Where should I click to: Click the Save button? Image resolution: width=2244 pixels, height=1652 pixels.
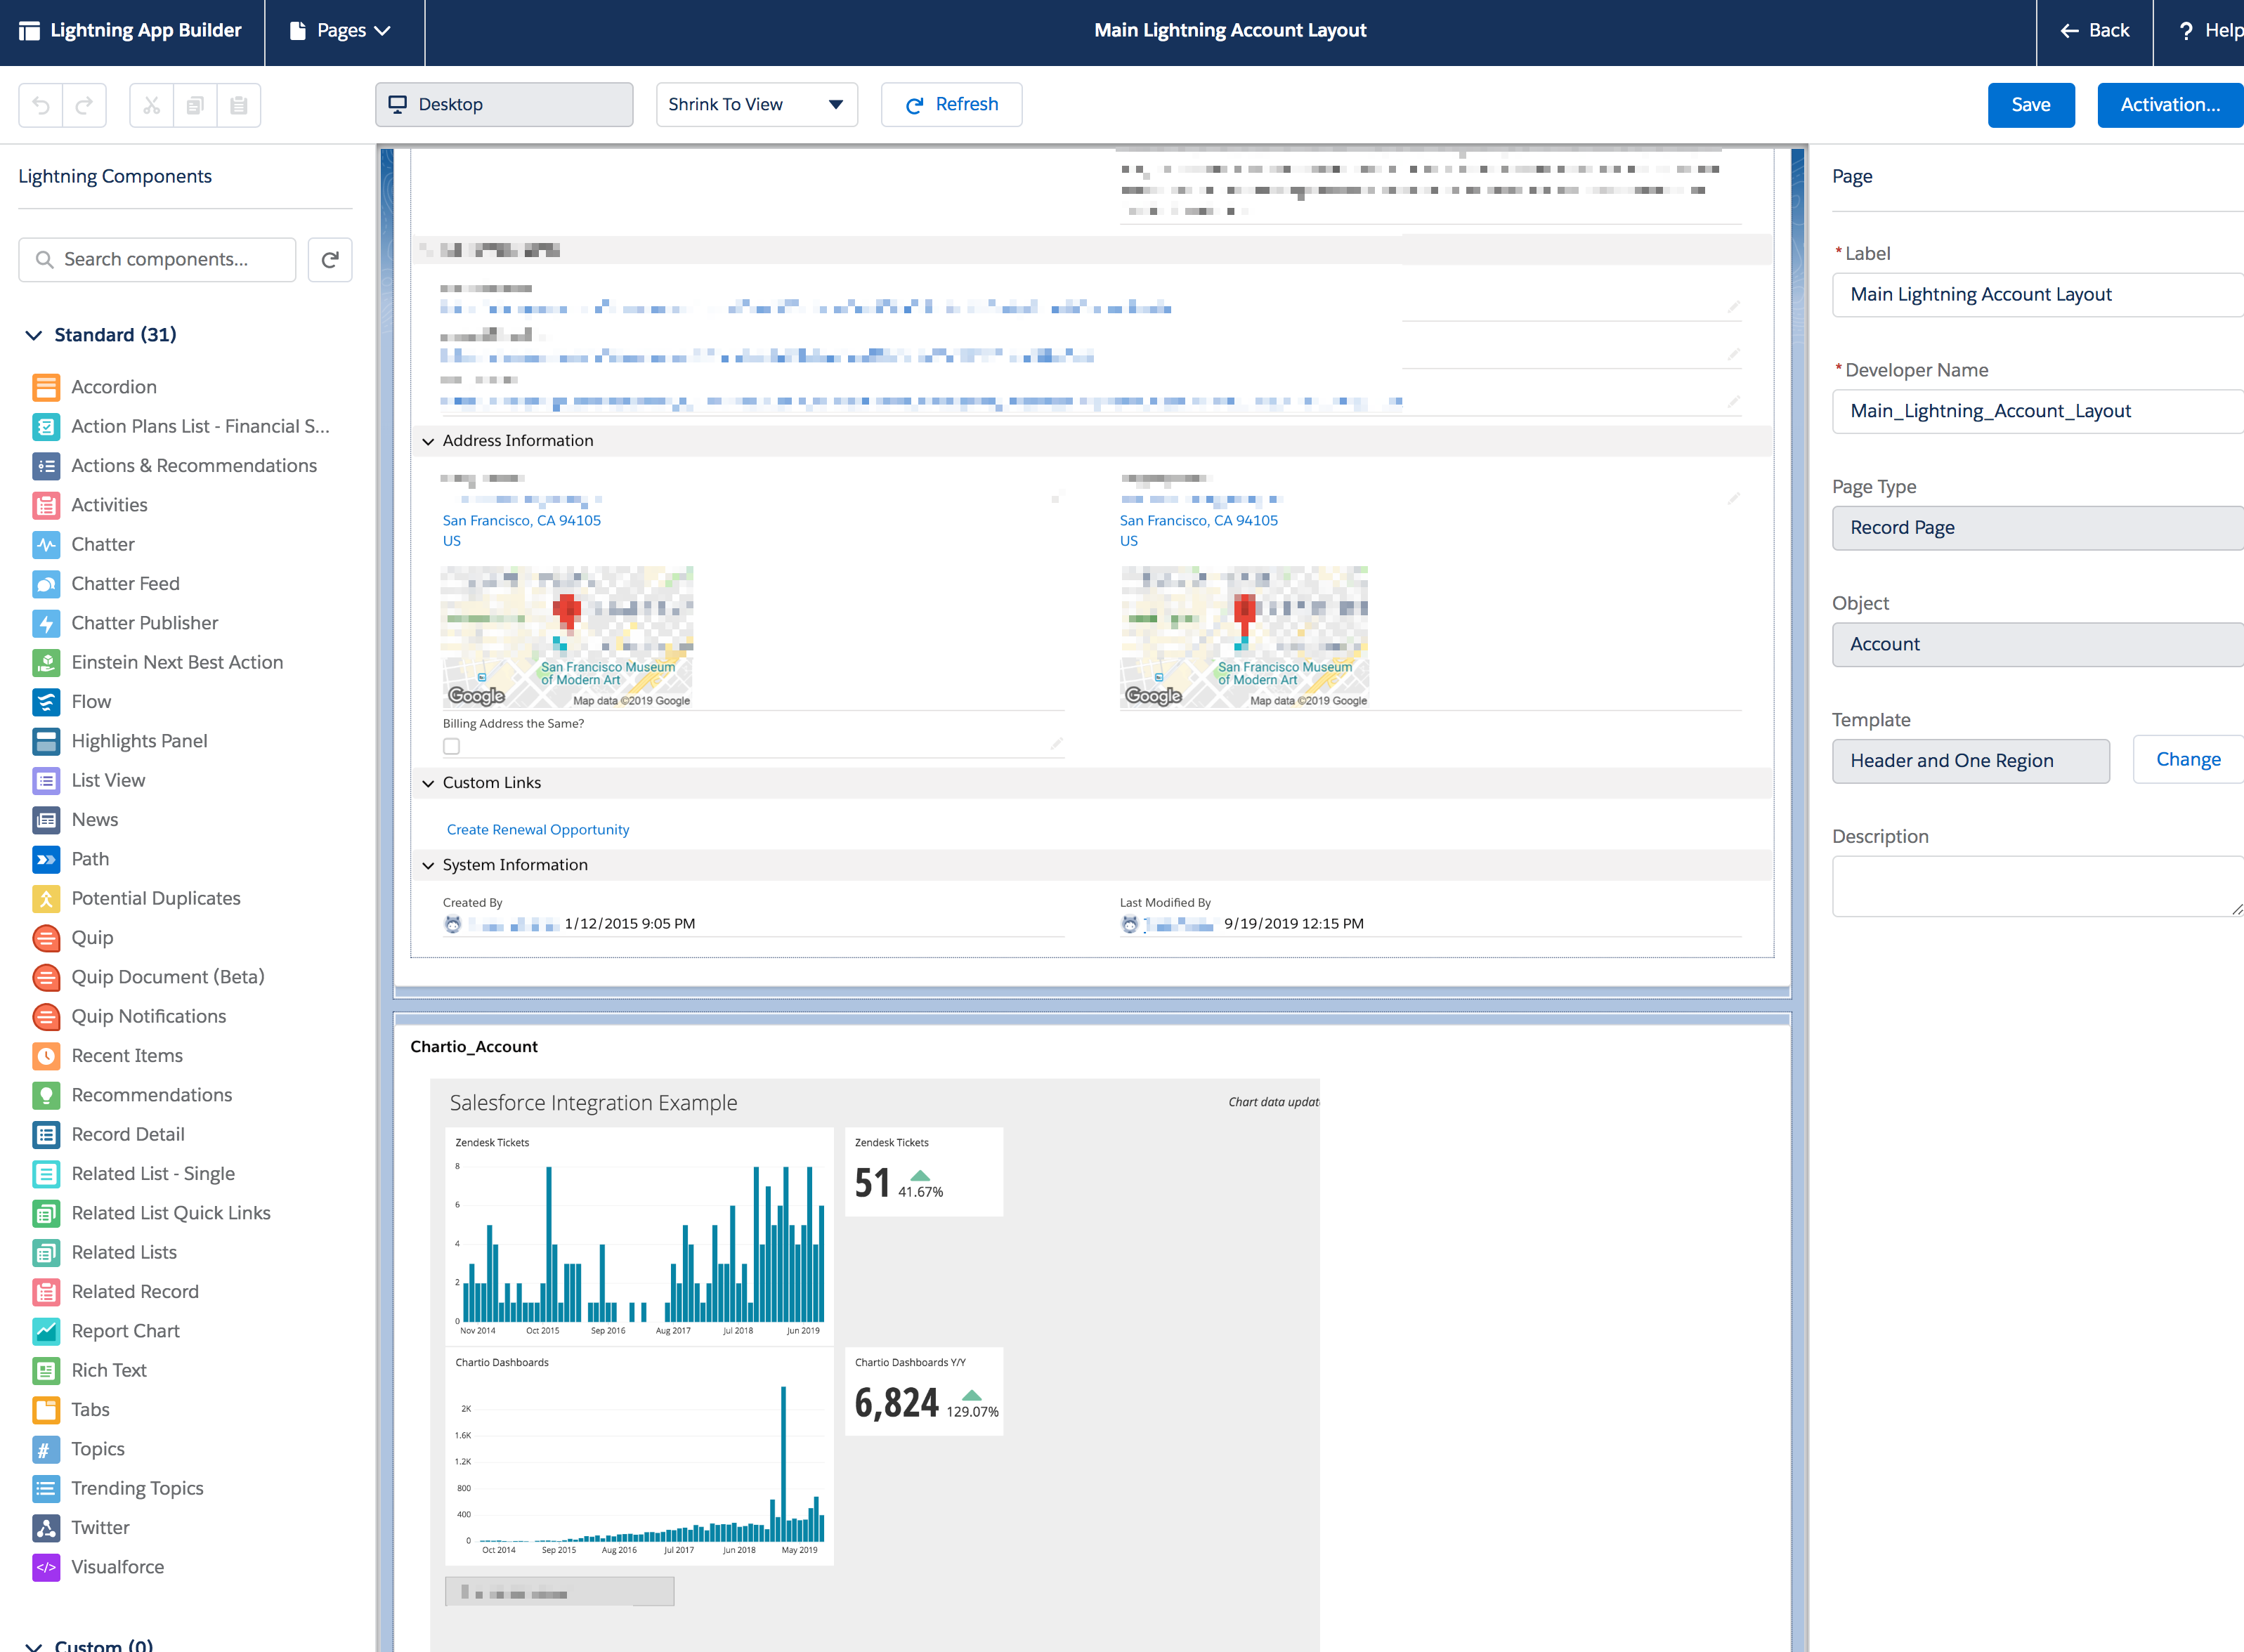click(x=2031, y=105)
